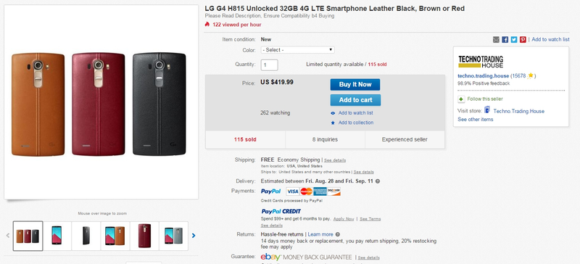580x264 pixels.
Task: Click the Add to cart button
Action: (x=355, y=100)
